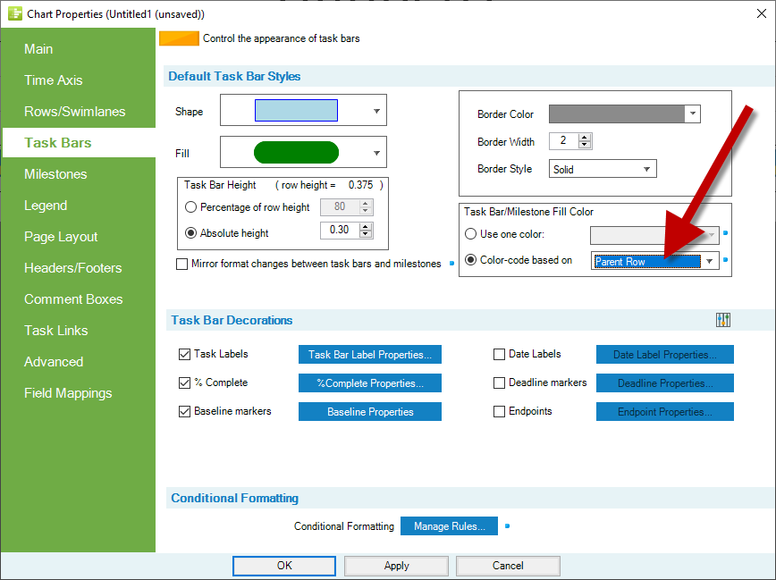Click blue dot beside Use one color dropdown
Viewport: 776px width, 580px height.
tap(726, 232)
